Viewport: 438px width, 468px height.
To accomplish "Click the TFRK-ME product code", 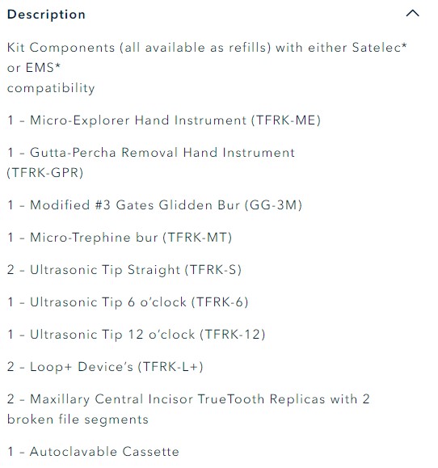I will click(x=286, y=120).
